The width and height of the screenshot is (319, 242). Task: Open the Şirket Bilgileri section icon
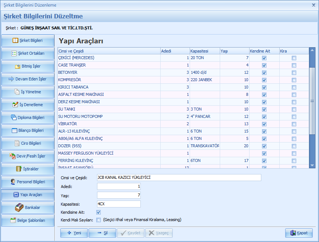[x=15, y=40]
